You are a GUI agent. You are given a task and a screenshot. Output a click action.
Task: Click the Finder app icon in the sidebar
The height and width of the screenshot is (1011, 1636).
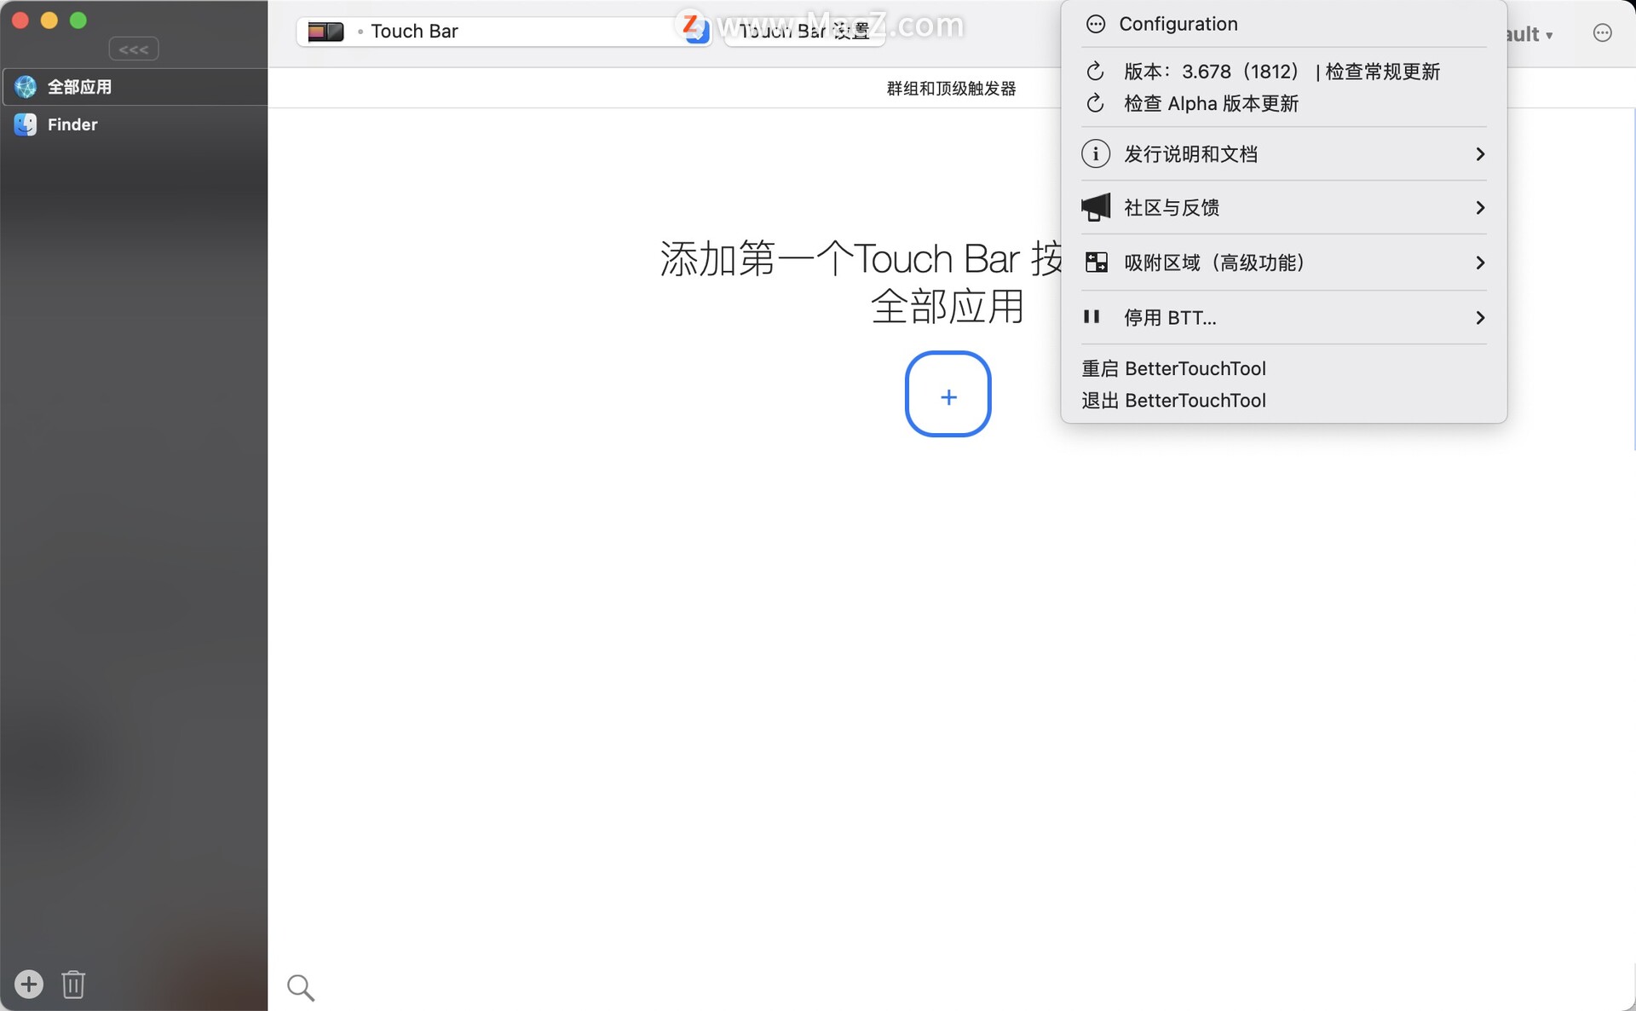point(26,124)
